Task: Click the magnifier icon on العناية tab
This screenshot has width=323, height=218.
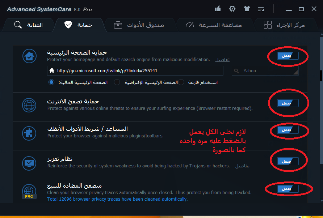Action: tap(18, 25)
